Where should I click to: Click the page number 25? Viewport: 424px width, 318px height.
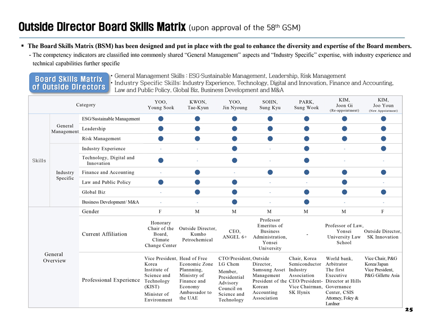408,310
